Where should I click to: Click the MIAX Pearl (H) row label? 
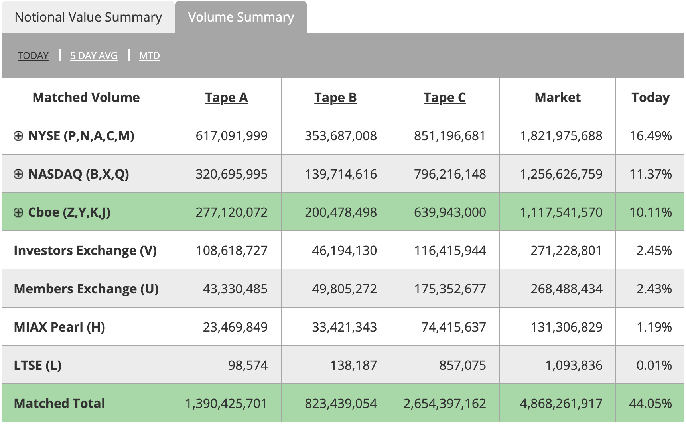[x=60, y=327]
